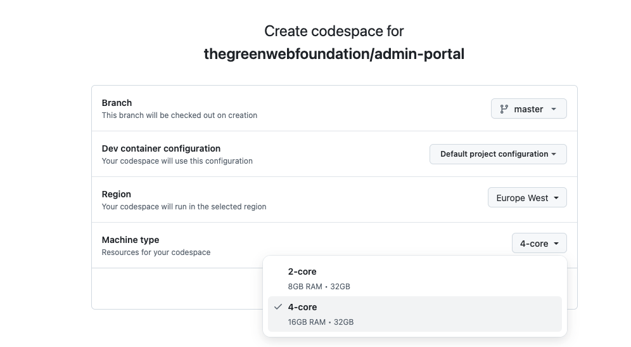Select the 4-core machine option
Image resolution: width=631 pixels, height=347 pixels.
click(414, 314)
